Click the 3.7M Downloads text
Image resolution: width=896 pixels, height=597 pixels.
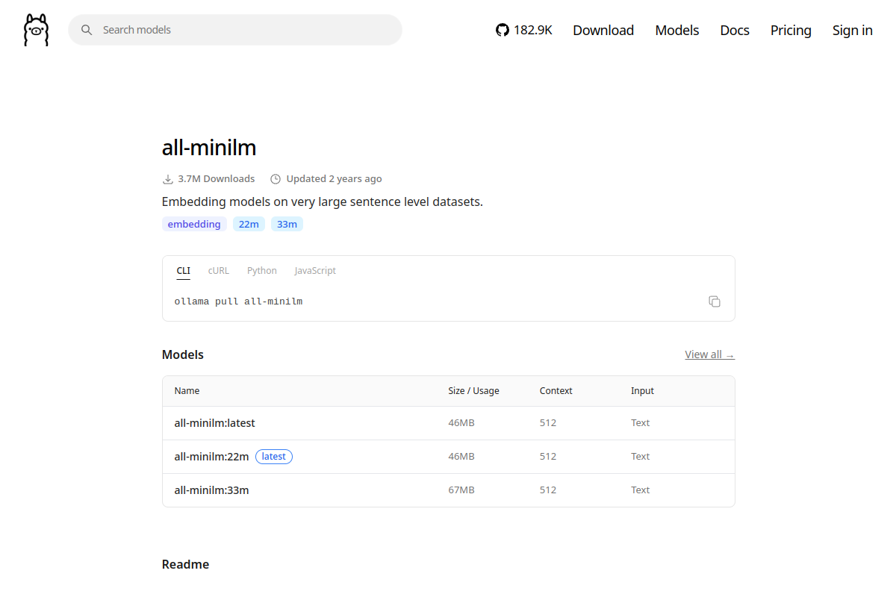[x=217, y=179]
